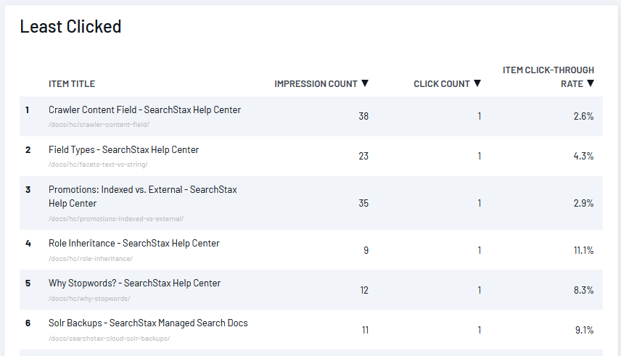
Task: Click the /docs/hc/why-stopwords/ URL
Action: [89, 299]
